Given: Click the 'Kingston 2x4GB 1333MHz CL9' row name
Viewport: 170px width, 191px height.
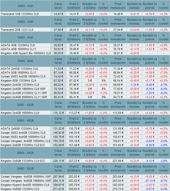Looking at the screenshot, I should [x=20, y=85].
